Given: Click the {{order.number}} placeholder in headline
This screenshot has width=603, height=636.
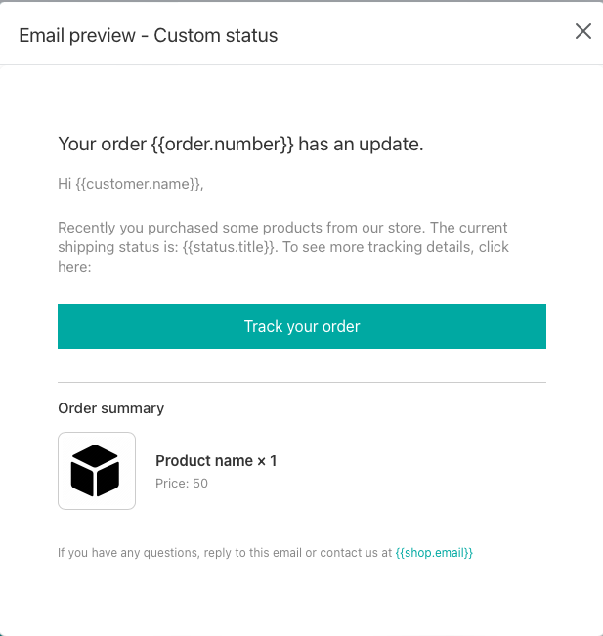Looking at the screenshot, I should (x=223, y=145).
